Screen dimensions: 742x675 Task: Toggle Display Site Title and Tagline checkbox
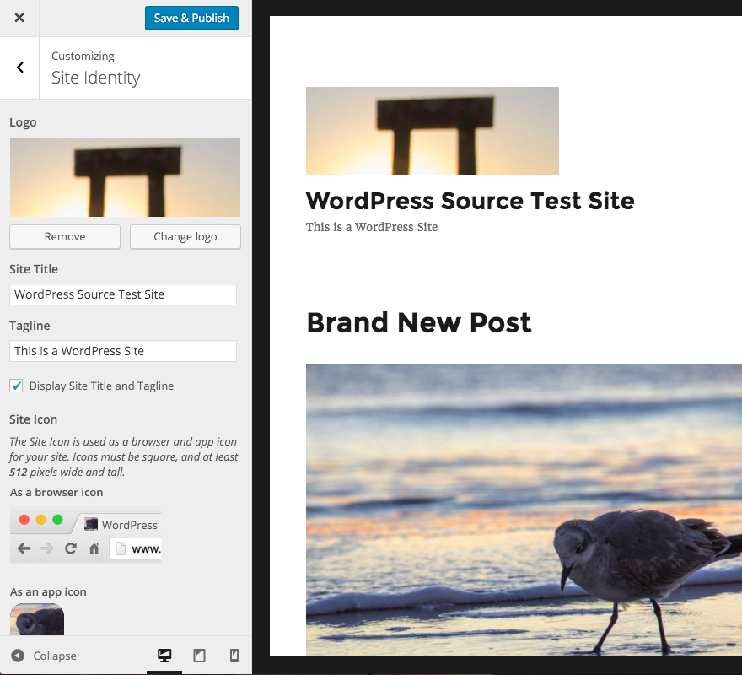(16, 386)
